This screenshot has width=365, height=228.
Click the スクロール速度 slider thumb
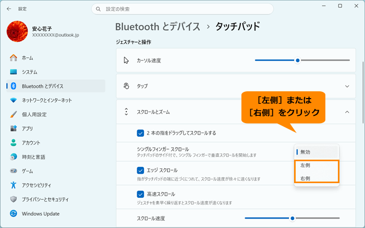[x=293, y=218]
